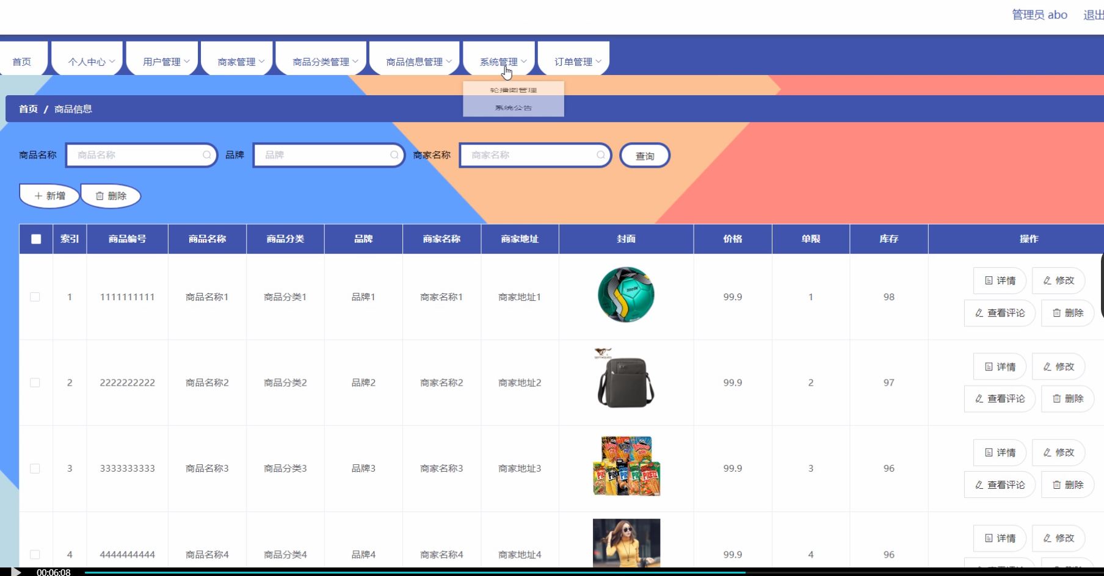Click the search icon in 品牌 field
The height and width of the screenshot is (576, 1104).
coord(394,155)
